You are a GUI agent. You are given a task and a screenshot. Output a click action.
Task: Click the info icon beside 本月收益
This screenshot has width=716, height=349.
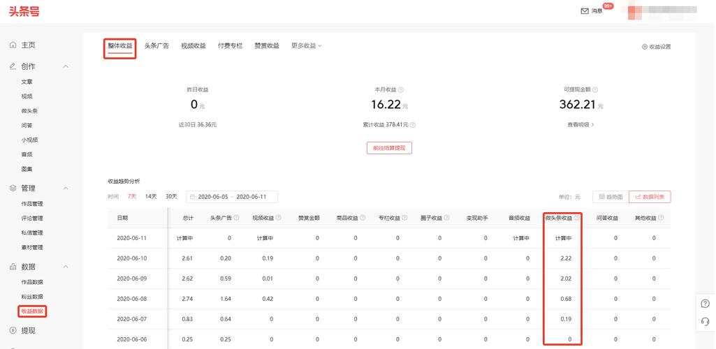[401, 90]
